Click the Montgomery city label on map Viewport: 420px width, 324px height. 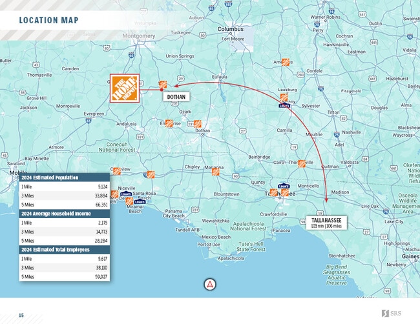click(x=138, y=36)
